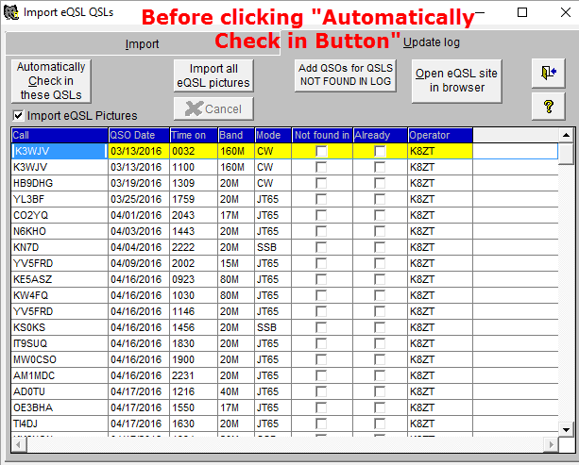Select the KE5ASZ call cell

60,279
